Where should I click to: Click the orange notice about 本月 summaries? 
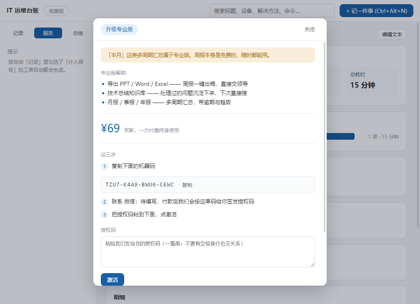207,55
